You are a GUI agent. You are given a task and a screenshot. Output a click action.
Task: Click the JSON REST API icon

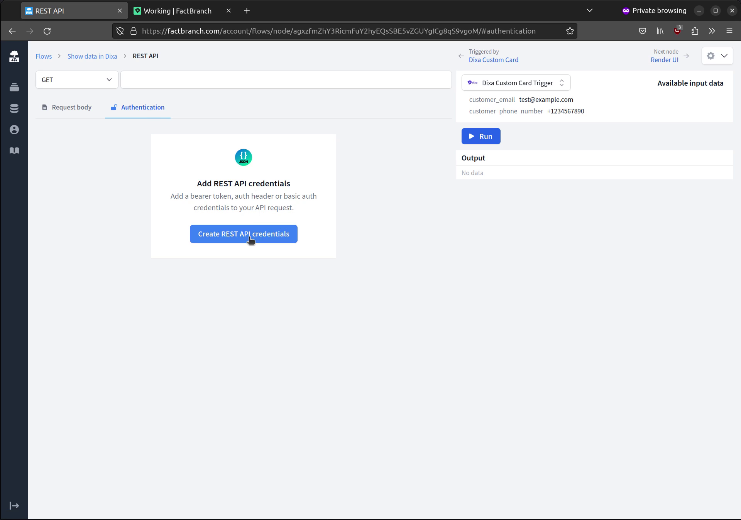pos(243,157)
